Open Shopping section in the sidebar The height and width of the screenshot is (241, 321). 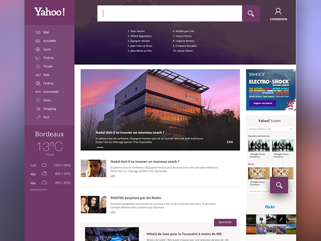tap(49, 109)
